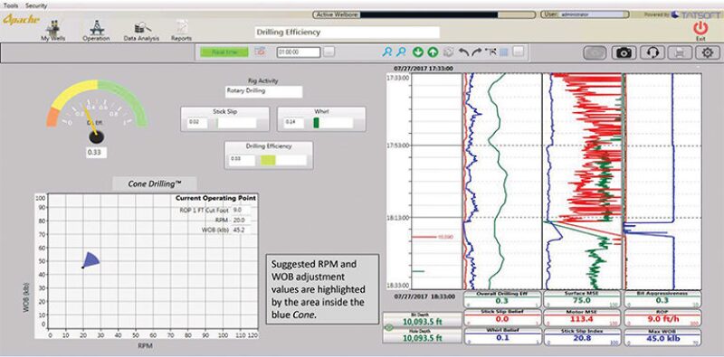Open the time span ellipsis button
Image resolution: width=724 pixels, height=357 pixels.
pos(329,52)
